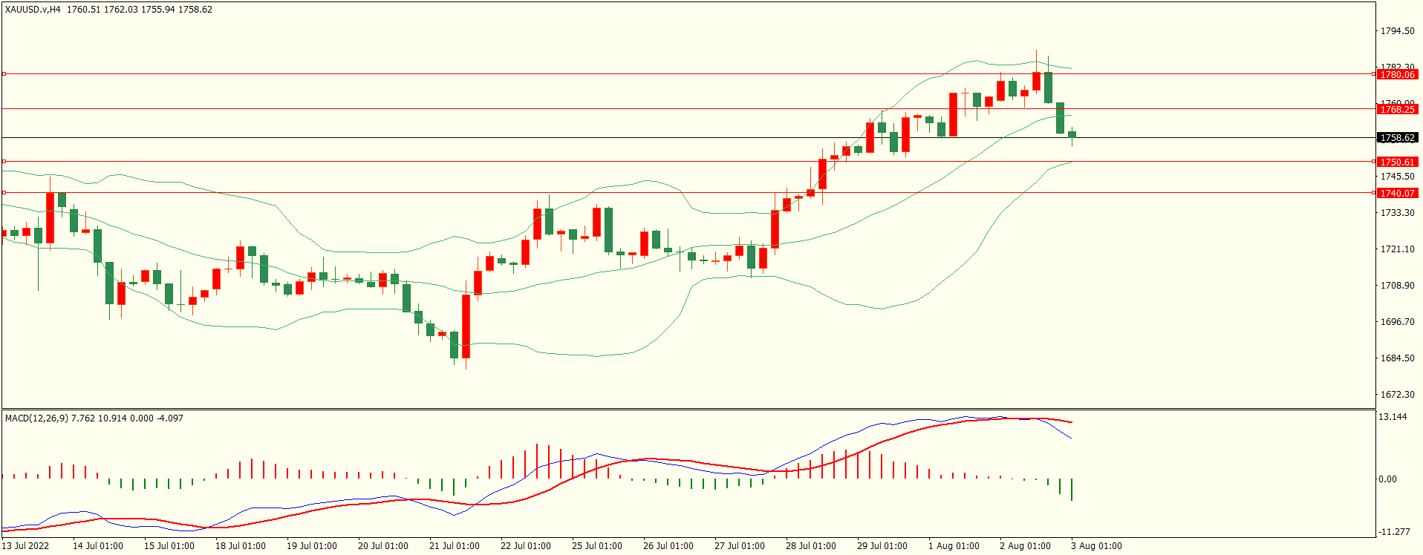1423x555 pixels.
Task: Click the 18 Jul 01:00 time label
Action: point(241,546)
